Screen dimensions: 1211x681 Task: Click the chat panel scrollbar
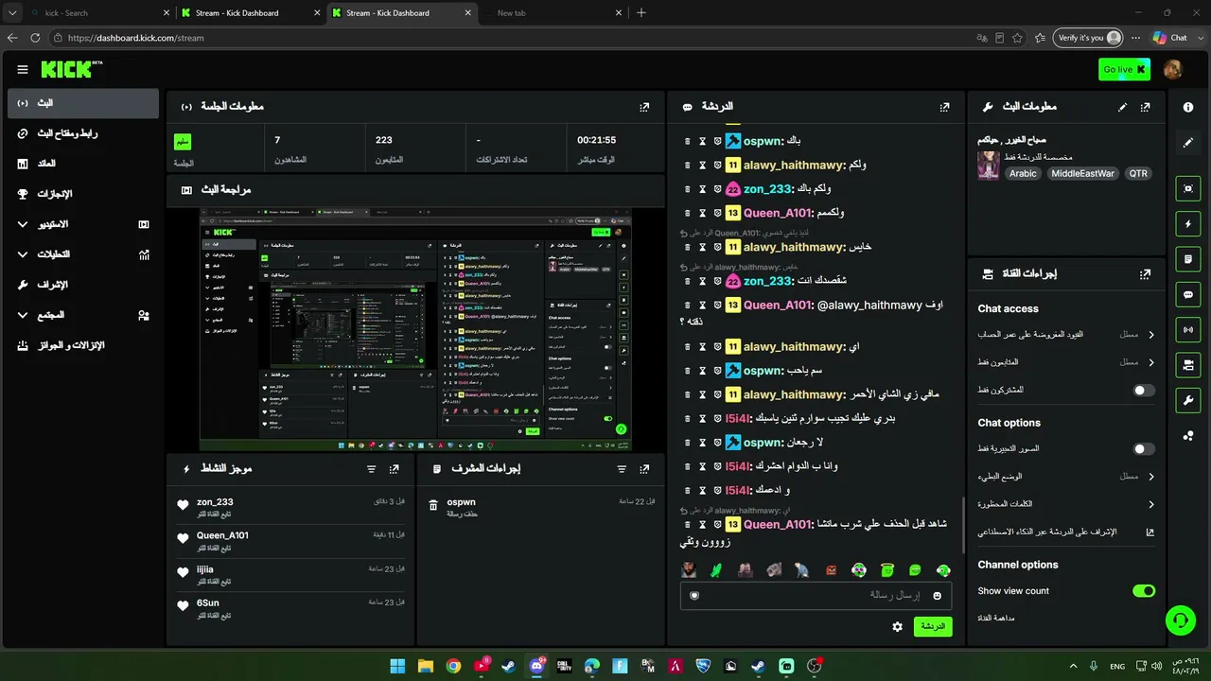pos(963,525)
